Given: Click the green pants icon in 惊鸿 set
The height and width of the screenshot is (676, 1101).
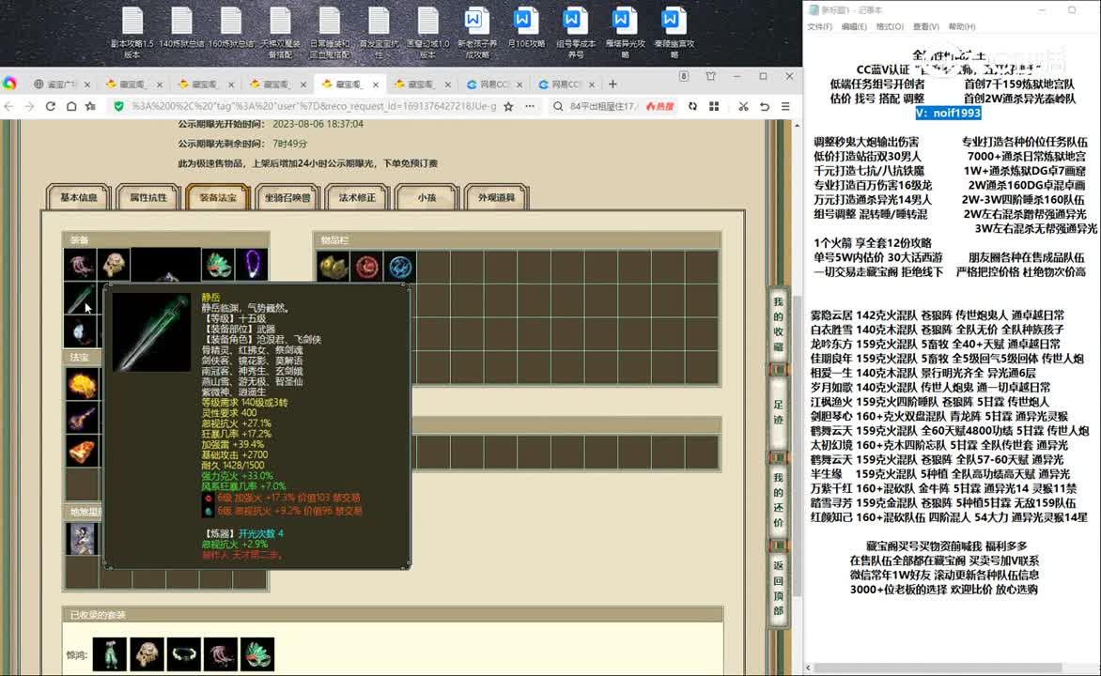Looking at the screenshot, I should click(x=110, y=654).
